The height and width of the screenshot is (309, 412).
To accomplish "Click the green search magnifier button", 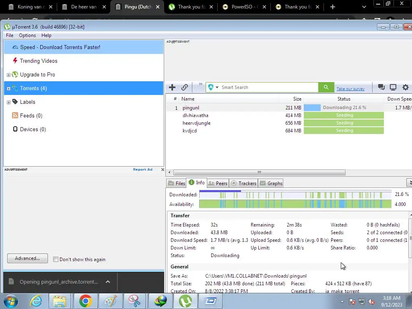I will (326, 87).
